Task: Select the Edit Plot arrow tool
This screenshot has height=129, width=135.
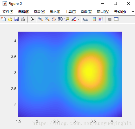Action: pyautogui.click(x=32, y=19)
